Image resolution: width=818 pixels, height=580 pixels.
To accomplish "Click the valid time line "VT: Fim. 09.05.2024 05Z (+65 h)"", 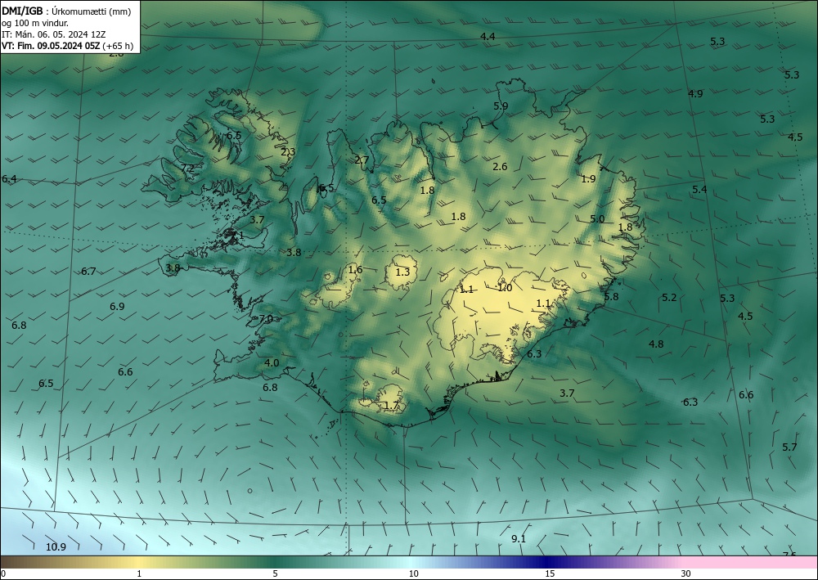I will pyautogui.click(x=67, y=46).
